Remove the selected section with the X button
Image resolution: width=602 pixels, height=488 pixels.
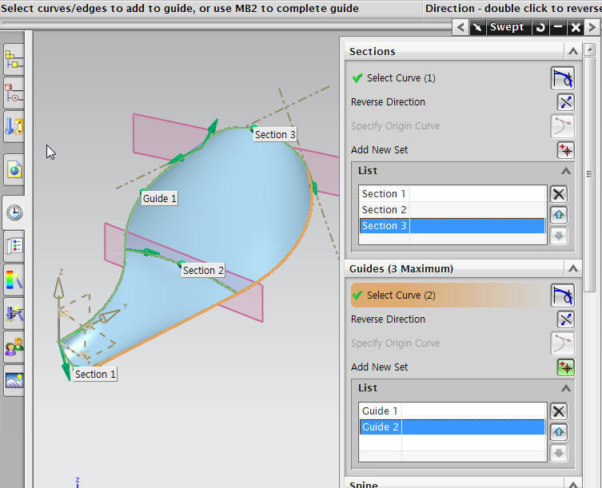tap(559, 194)
